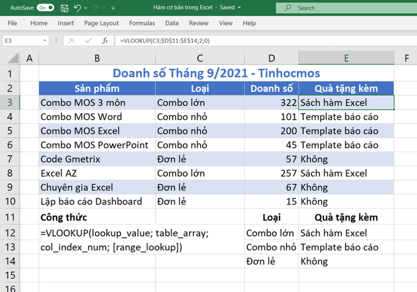This screenshot has width=417, height=292.
Task: Click the Search magnifier icon
Action: pyautogui.click(x=288, y=8)
